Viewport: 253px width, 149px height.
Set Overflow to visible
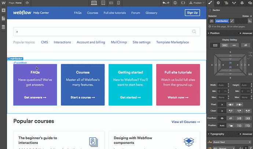222,118
